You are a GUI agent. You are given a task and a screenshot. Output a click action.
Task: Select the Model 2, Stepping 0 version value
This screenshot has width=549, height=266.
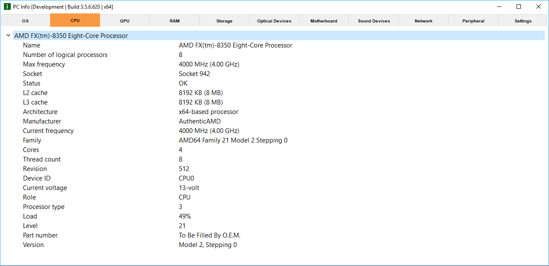pos(208,245)
